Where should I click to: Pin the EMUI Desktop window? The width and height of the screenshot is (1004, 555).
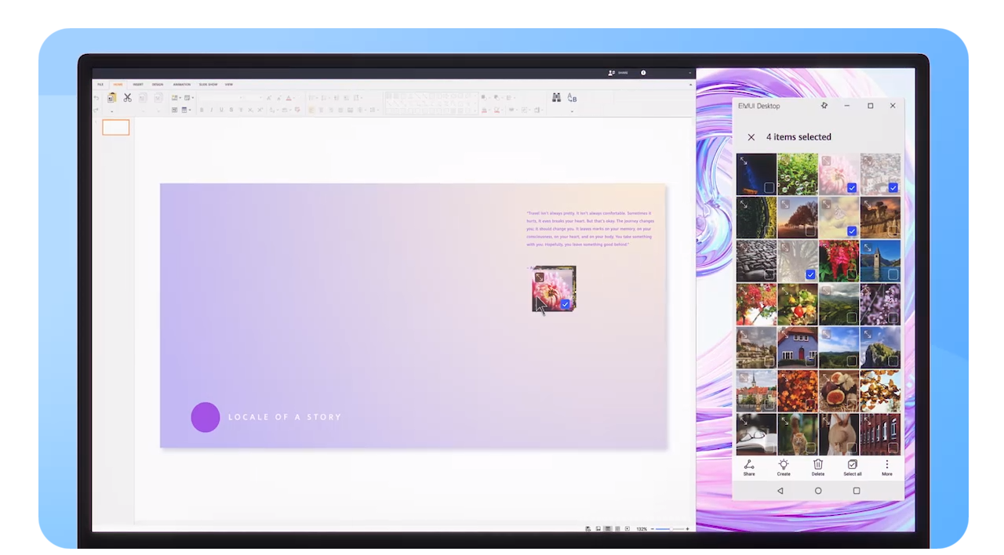pyautogui.click(x=824, y=106)
